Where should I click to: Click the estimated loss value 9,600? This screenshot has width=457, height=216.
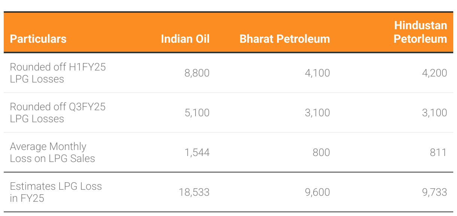pos(317,192)
